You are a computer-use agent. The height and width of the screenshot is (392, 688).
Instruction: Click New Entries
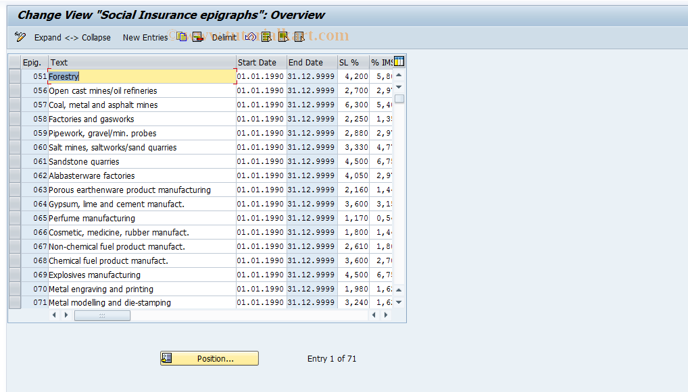[145, 38]
